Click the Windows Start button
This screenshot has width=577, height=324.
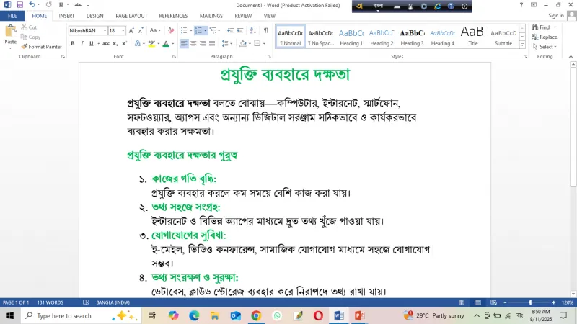(x=10, y=315)
